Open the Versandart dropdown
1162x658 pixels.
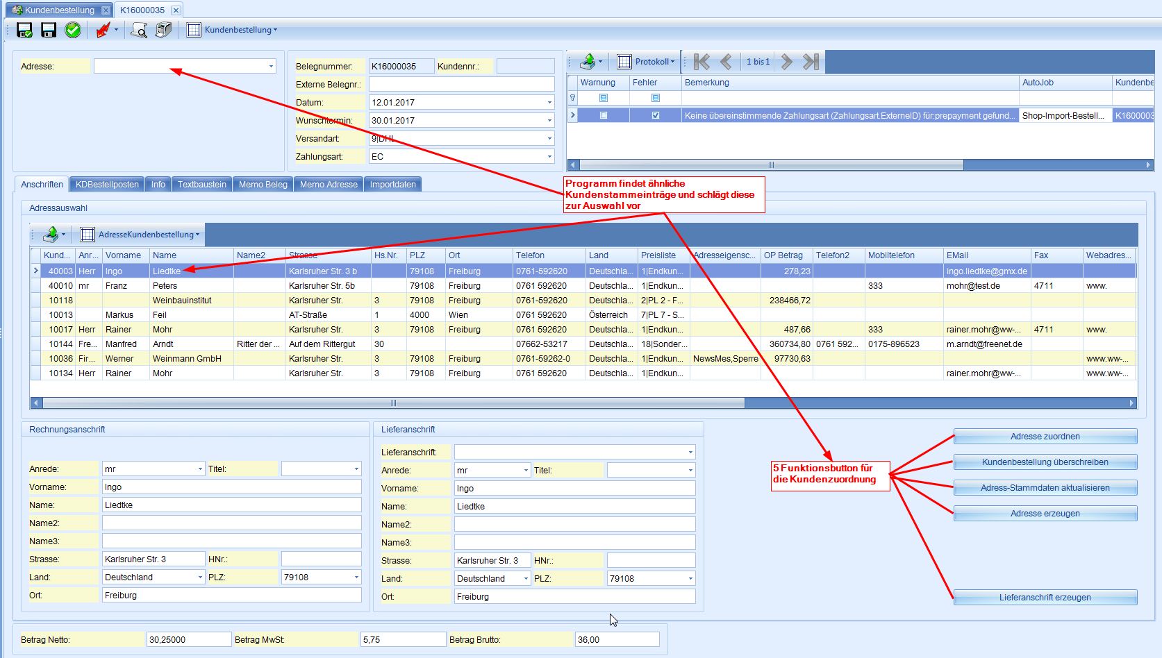tap(549, 138)
